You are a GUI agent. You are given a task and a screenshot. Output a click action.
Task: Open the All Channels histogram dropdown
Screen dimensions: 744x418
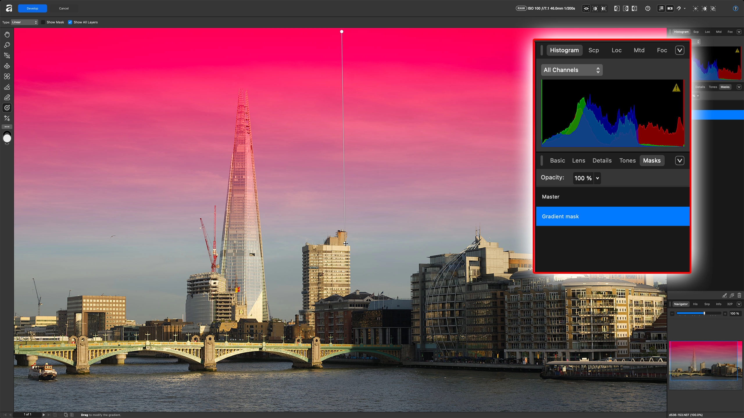click(x=571, y=70)
